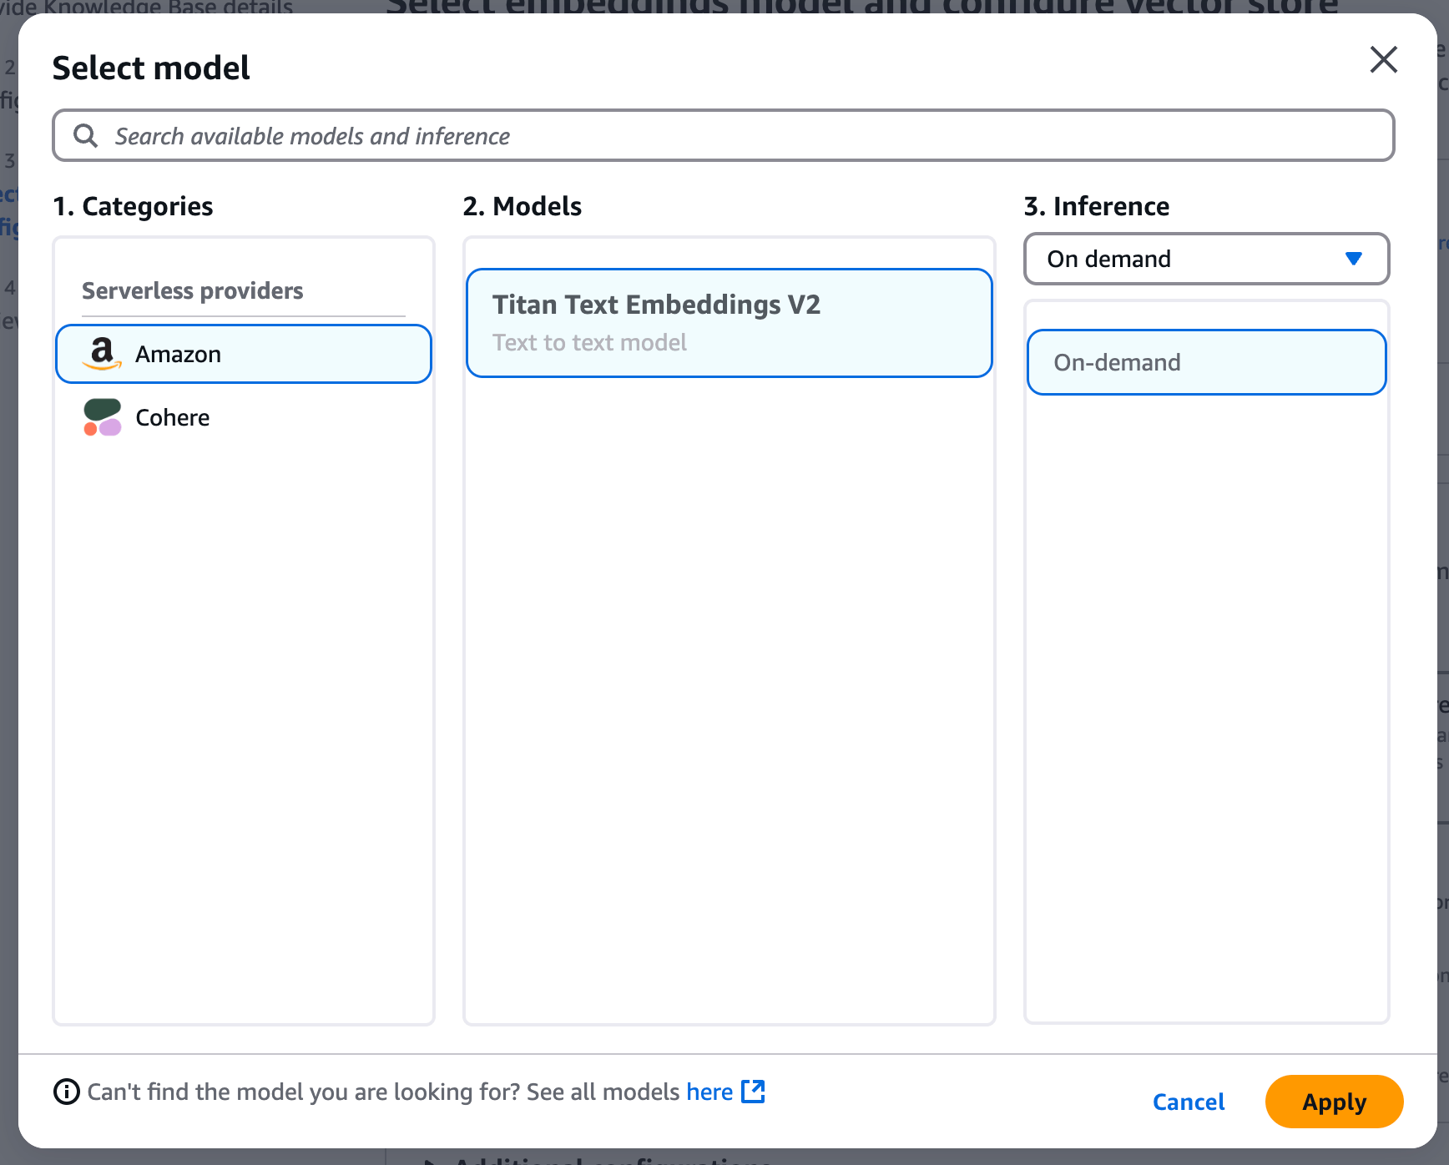Viewport: 1449px width, 1165px height.
Task: Click the external link icon beside here
Action: click(753, 1091)
